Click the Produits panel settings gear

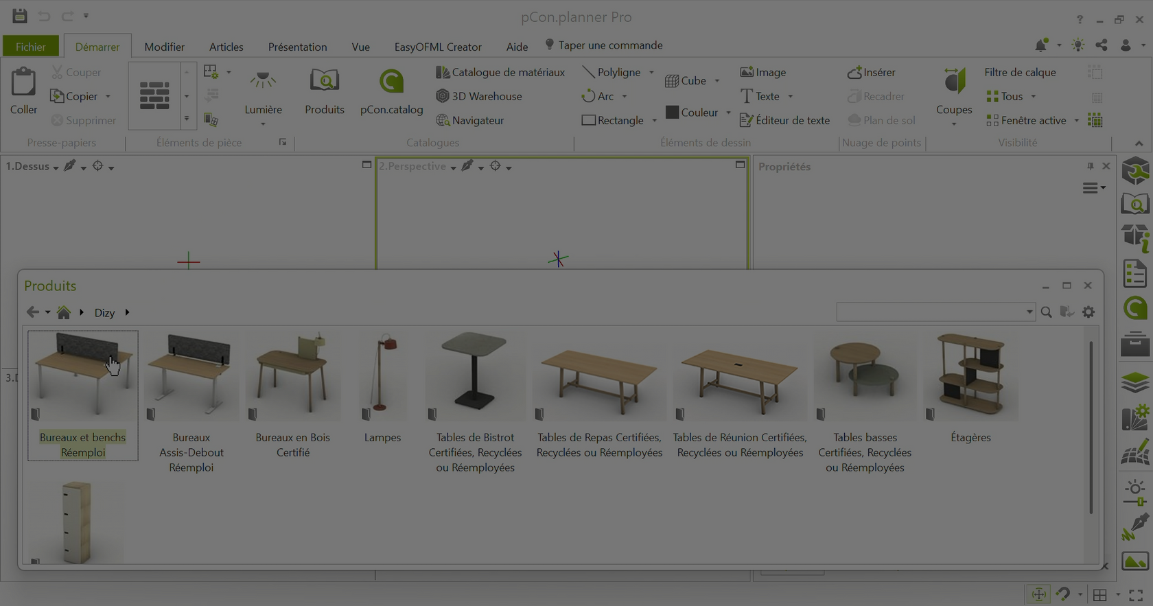[1088, 312]
